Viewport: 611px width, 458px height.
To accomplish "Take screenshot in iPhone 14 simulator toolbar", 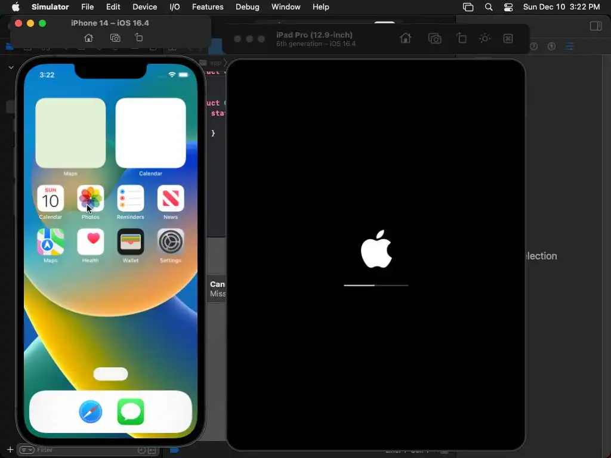I will point(115,38).
